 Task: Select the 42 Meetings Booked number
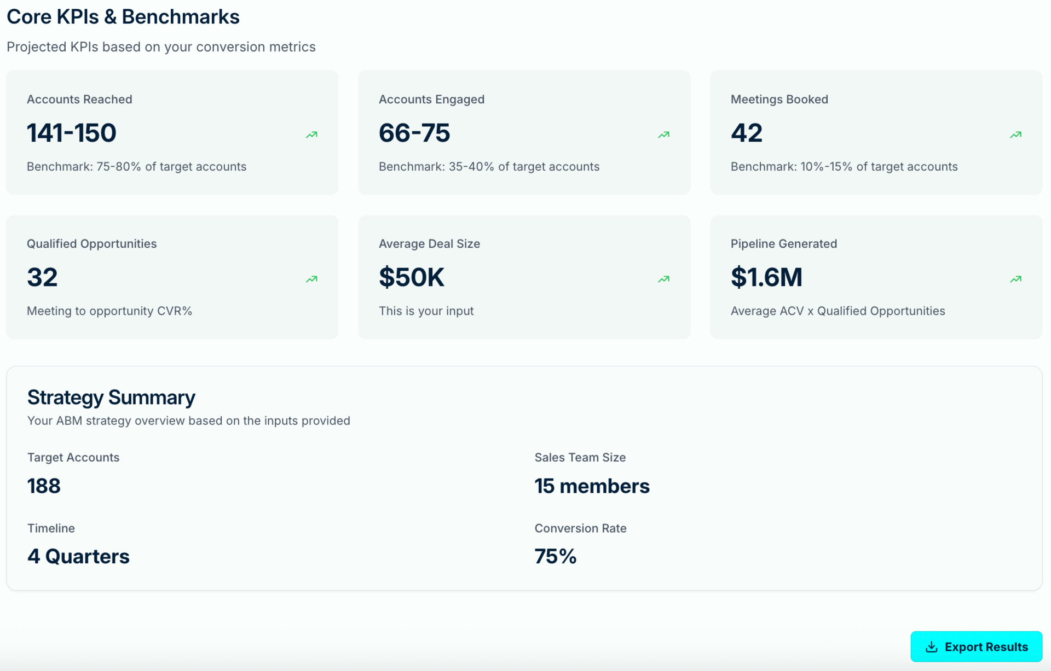pos(746,133)
